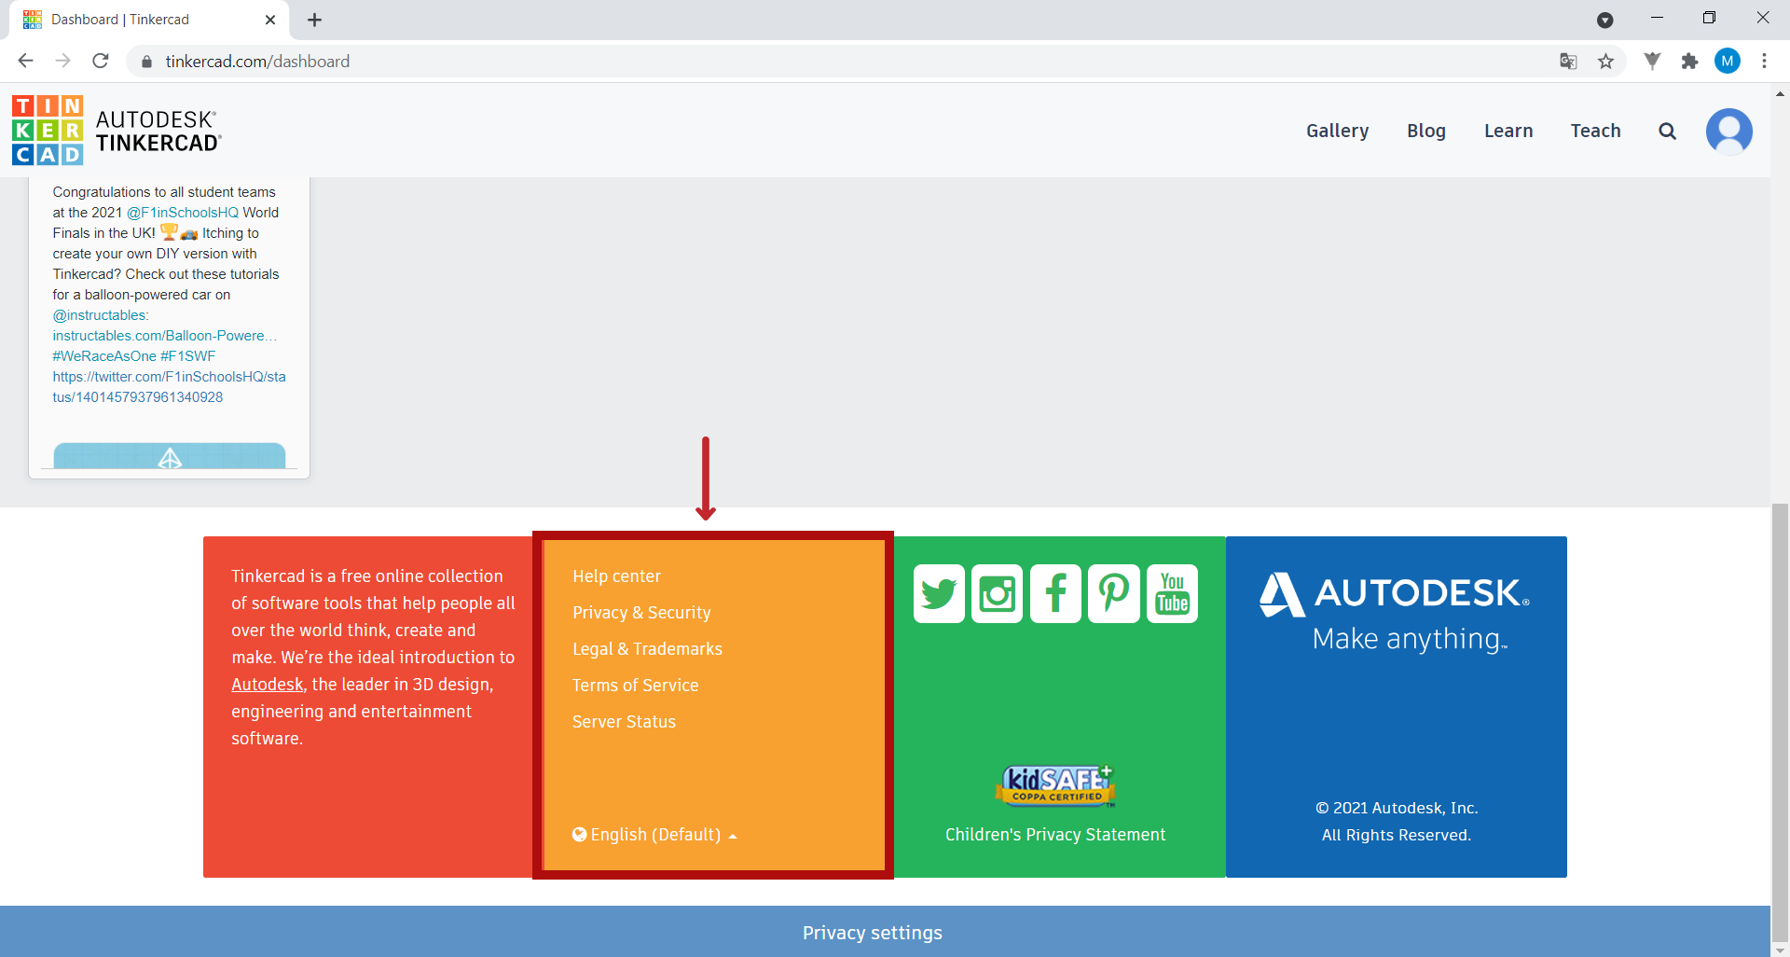Image resolution: width=1790 pixels, height=957 pixels.
Task: Open Children's Privacy Statement link
Action: click(x=1055, y=835)
